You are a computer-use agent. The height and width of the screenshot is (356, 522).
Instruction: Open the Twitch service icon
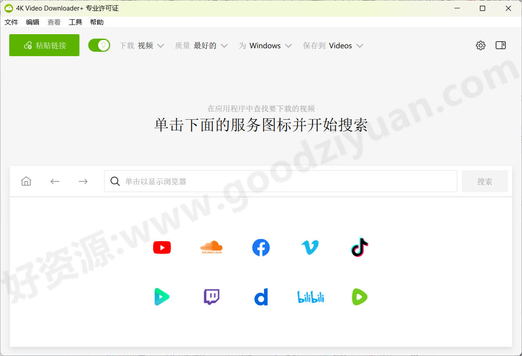[211, 297]
